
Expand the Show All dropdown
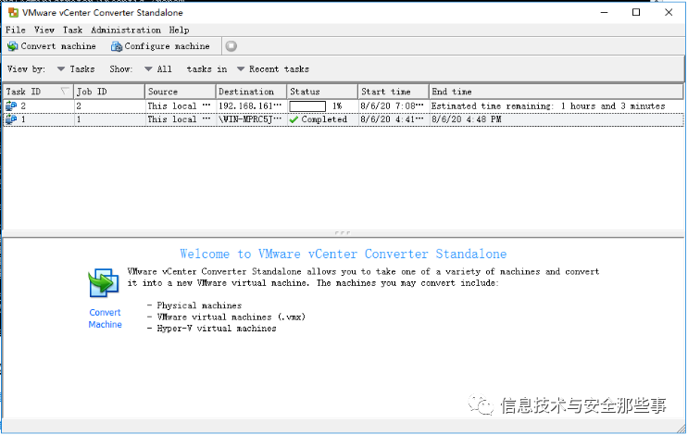158,68
